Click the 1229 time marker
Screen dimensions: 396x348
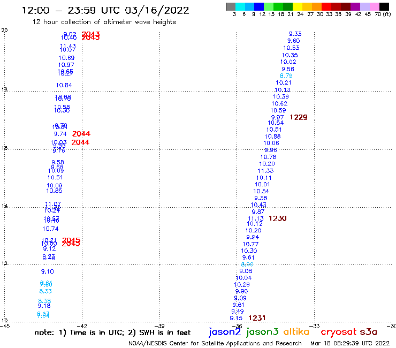point(299,117)
